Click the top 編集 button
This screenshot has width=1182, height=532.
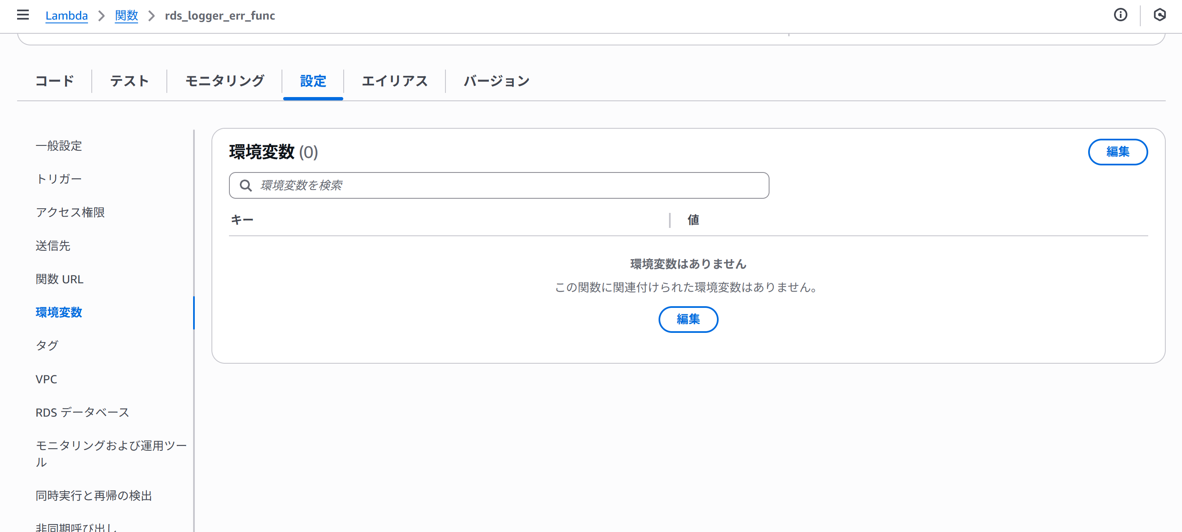1118,152
